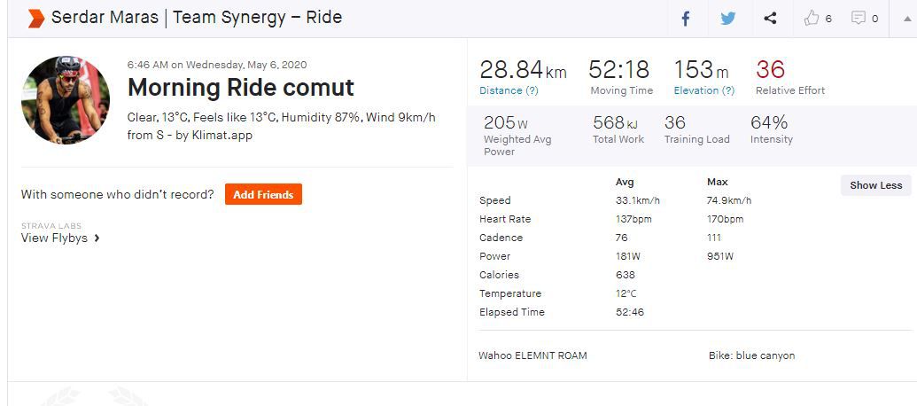Click the orange Strava ride chevron icon
Screen dimensions: 917x406
tap(35, 19)
